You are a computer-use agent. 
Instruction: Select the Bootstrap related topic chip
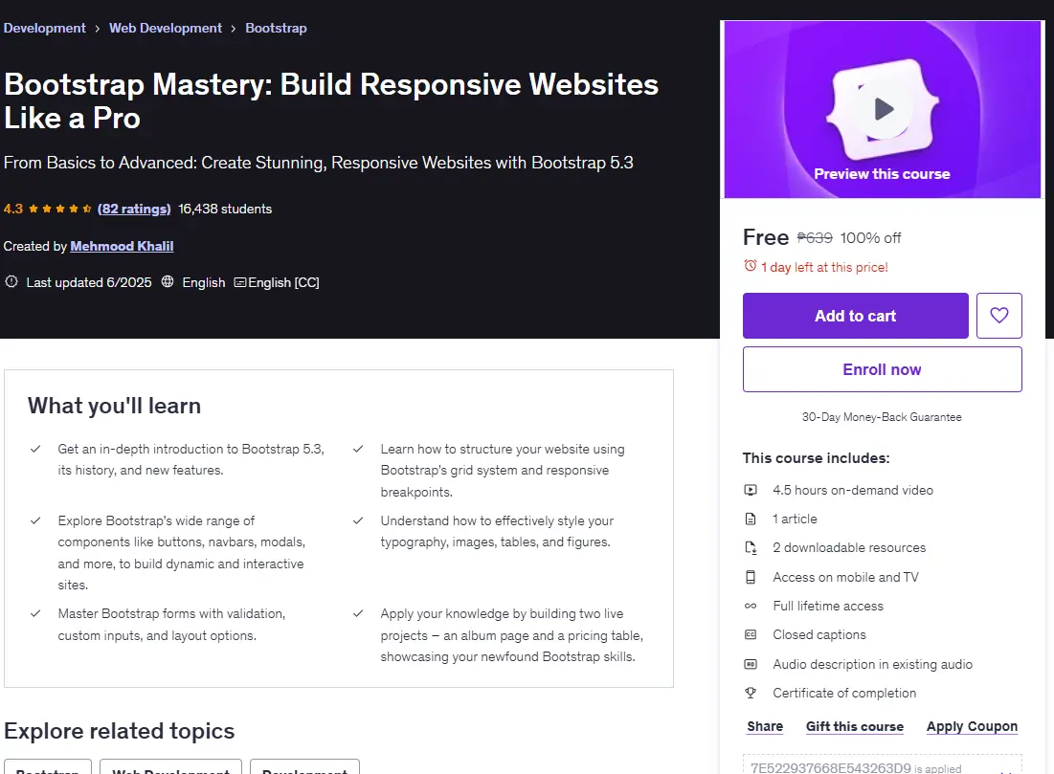pos(48,768)
